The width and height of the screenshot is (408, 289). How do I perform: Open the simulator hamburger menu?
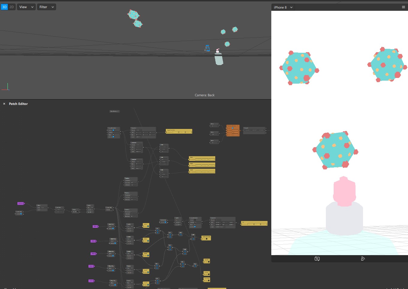(403, 7)
